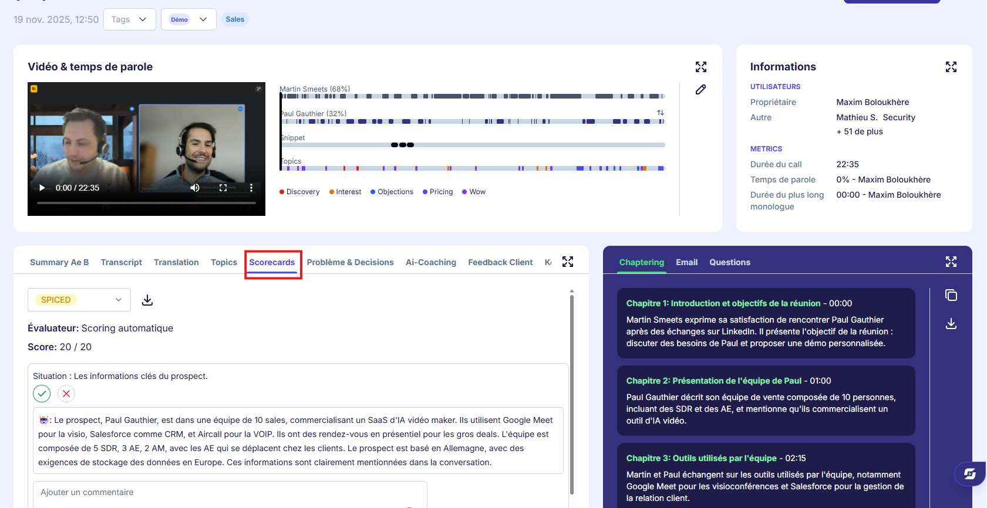Viewport: 987px width, 508px height.
Task: Approve the Situation criterion with green checkmark
Action: coord(42,394)
